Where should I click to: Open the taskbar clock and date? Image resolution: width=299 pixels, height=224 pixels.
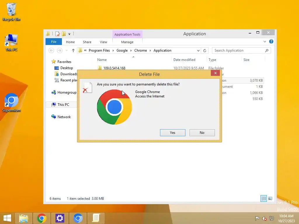point(286,218)
